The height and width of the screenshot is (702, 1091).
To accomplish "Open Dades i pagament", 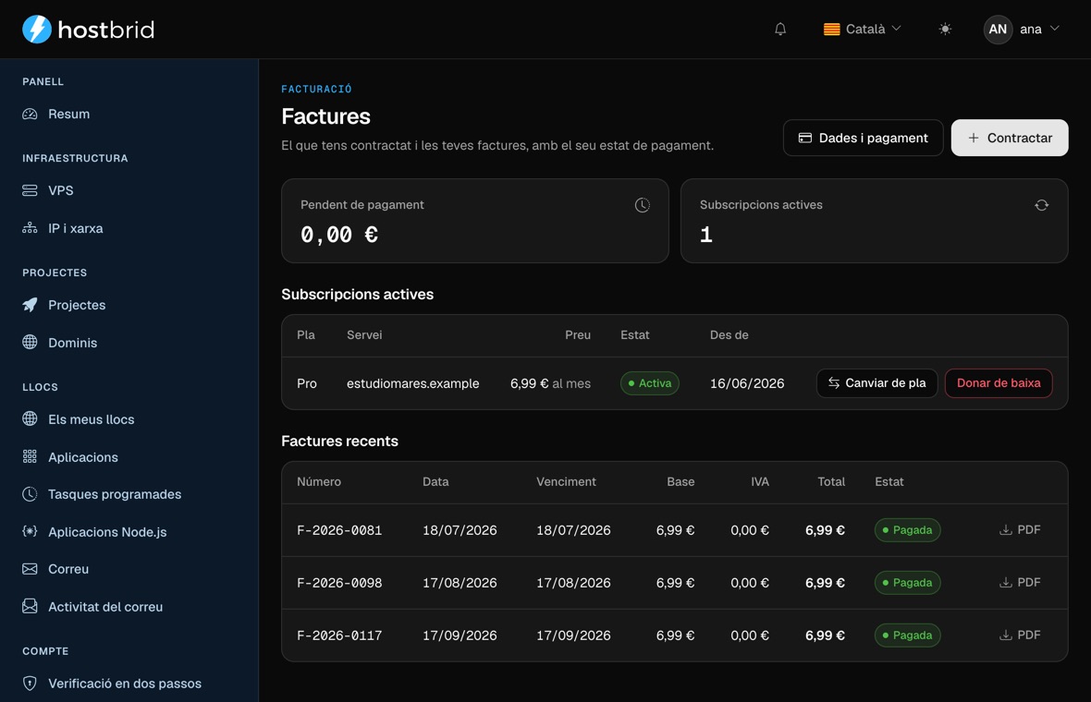I will point(863,138).
